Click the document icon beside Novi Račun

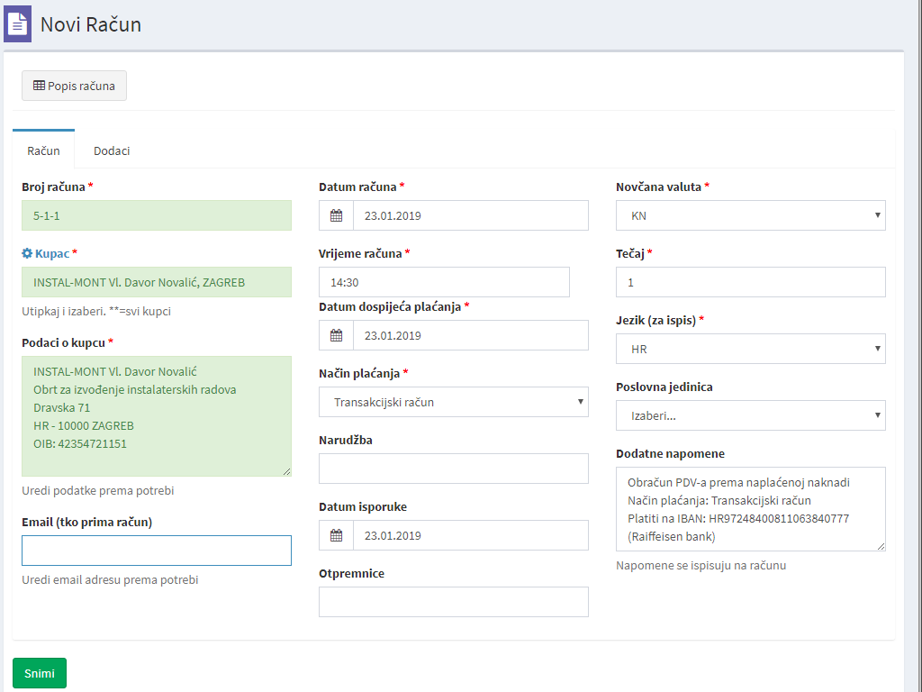click(x=18, y=23)
